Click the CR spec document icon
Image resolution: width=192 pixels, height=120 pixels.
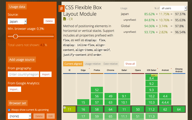coord(65,19)
